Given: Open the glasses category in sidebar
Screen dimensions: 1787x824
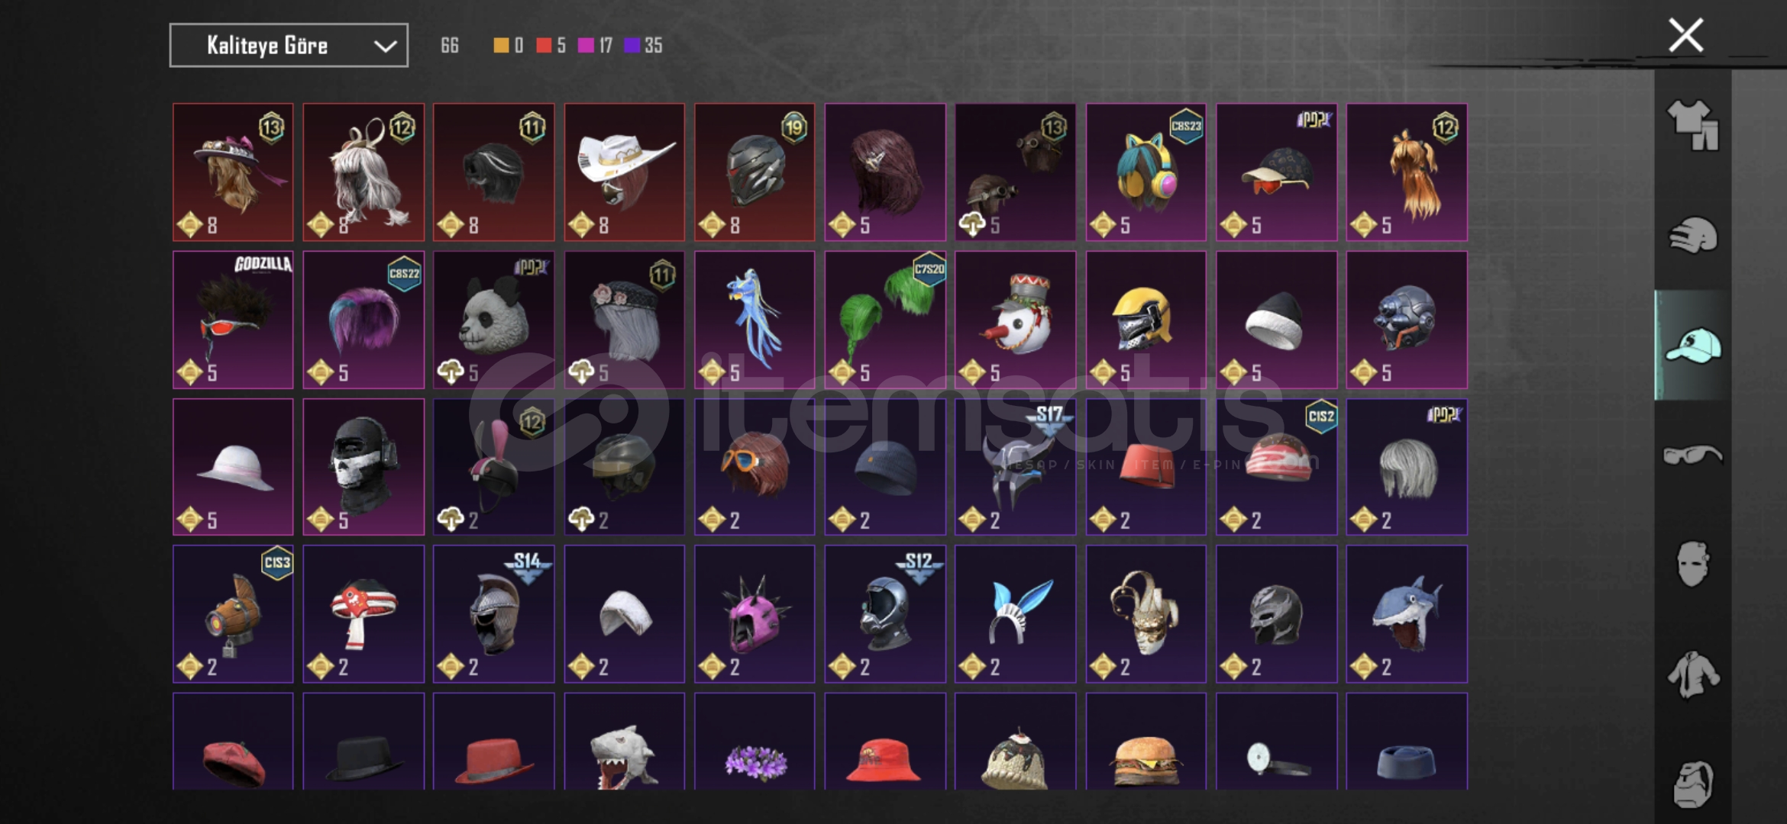Looking at the screenshot, I should 1692,455.
